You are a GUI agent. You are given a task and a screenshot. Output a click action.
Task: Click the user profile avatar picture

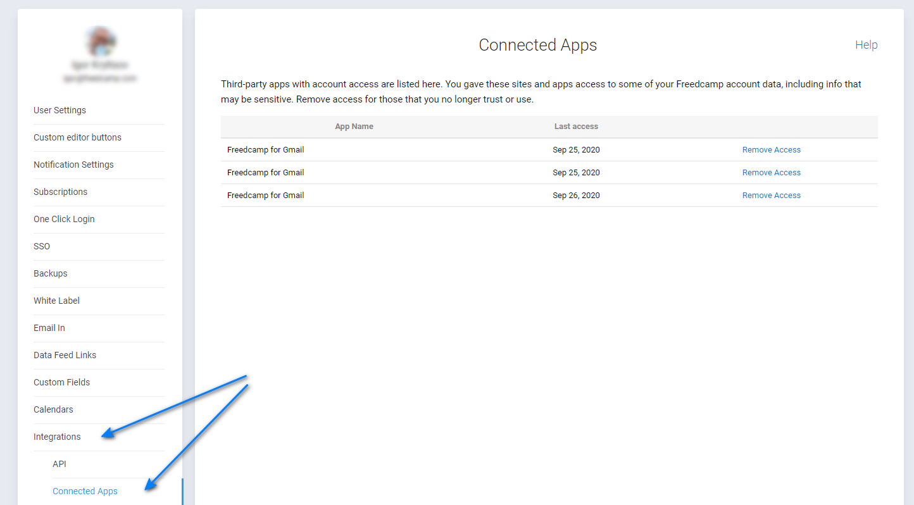100,41
